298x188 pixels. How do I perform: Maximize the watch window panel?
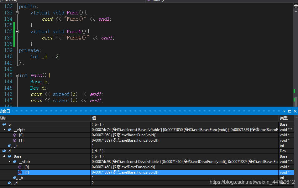pos(290,111)
